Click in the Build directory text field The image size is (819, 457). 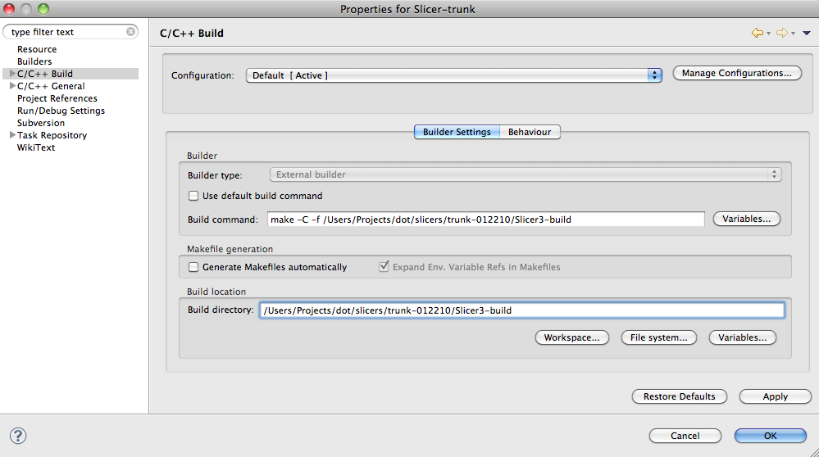coord(521,310)
